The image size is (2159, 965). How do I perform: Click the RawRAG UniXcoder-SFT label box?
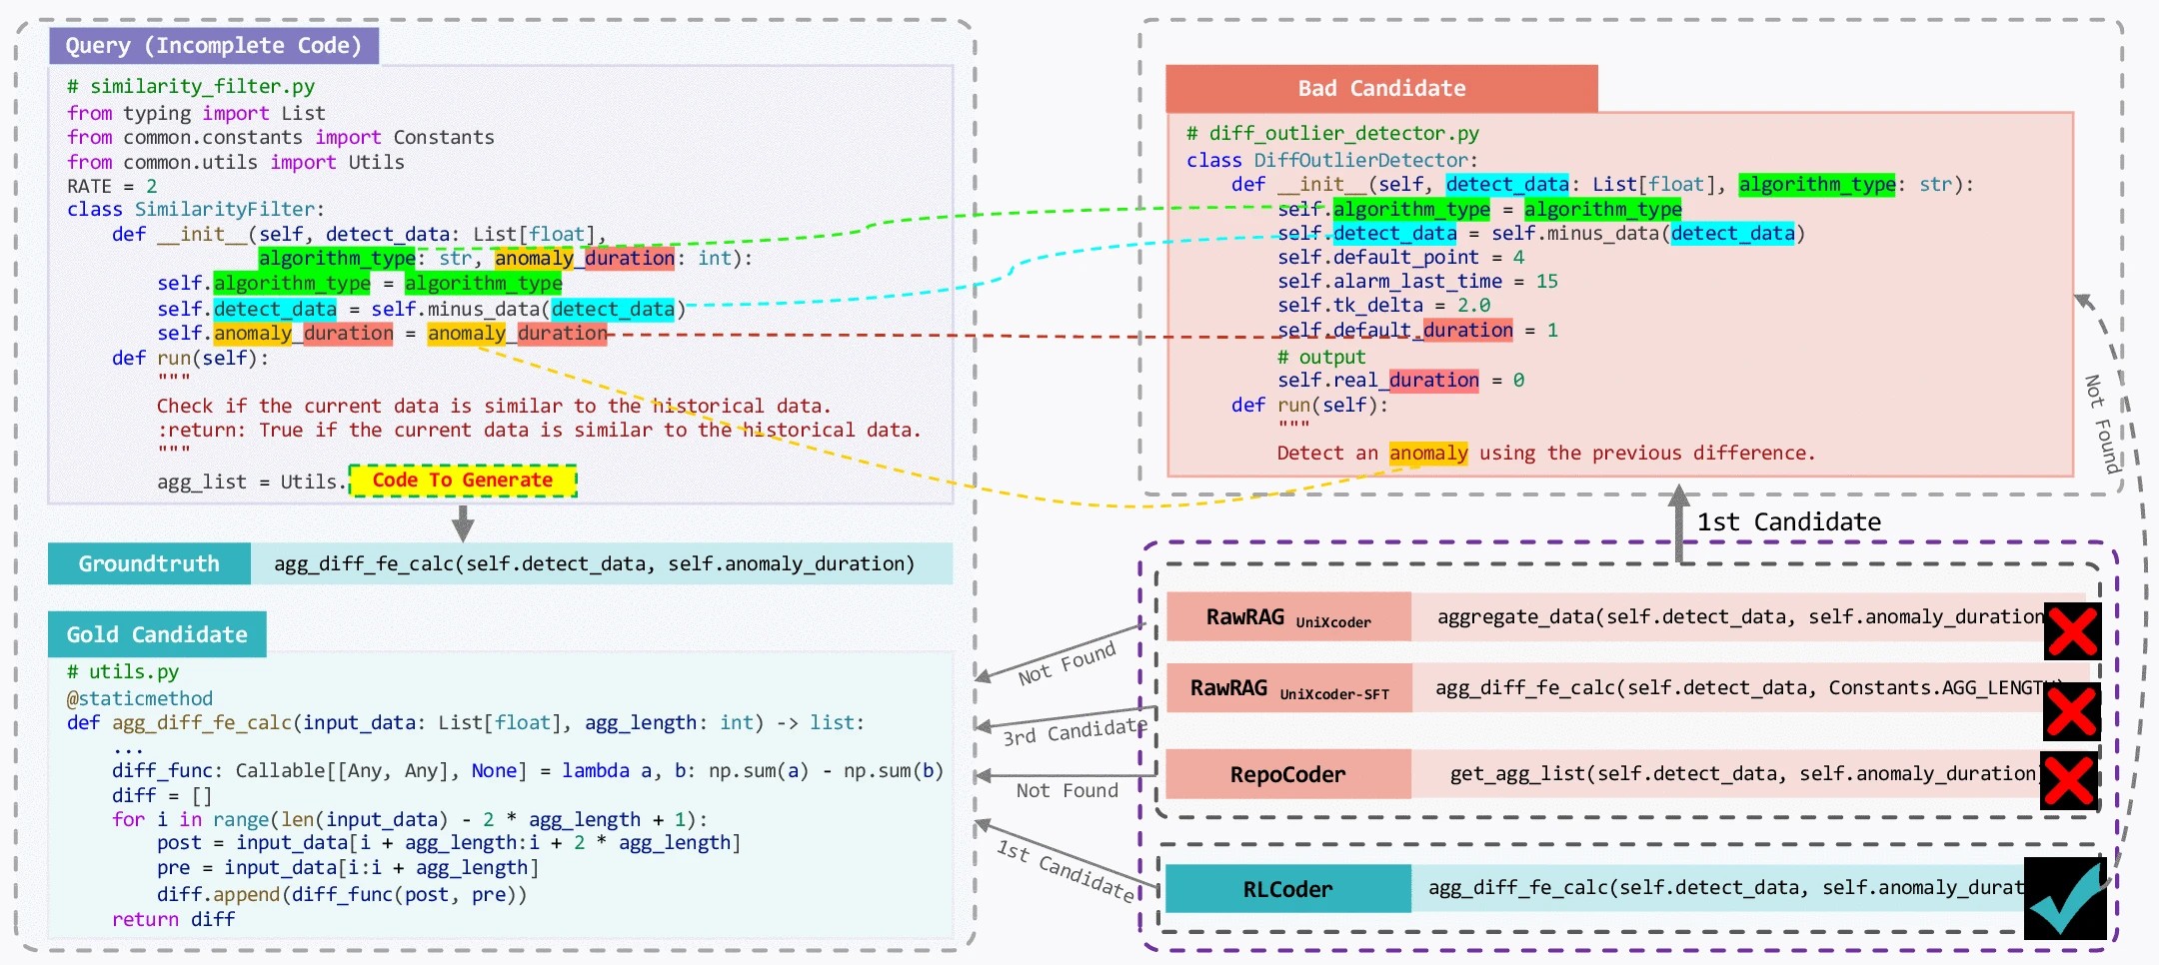[1287, 688]
